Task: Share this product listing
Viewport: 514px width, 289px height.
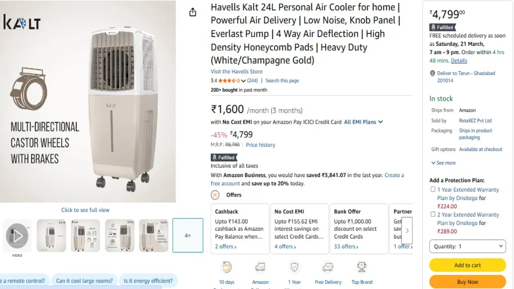Action: point(192,12)
